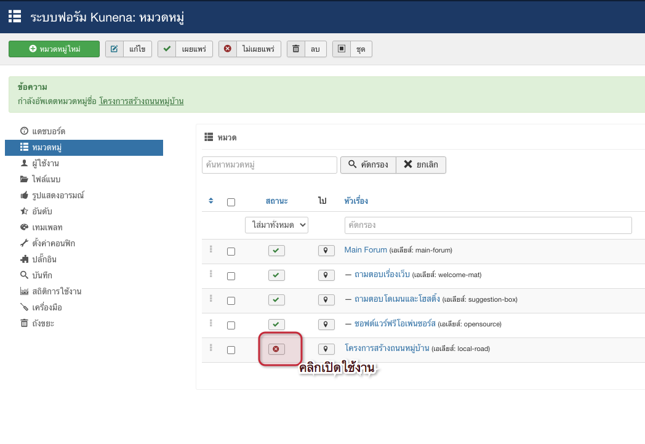Click the red unpublished status icon for โครงการสร้างถนนหมู่บ้าน
The image size is (645, 444).
pyautogui.click(x=276, y=349)
